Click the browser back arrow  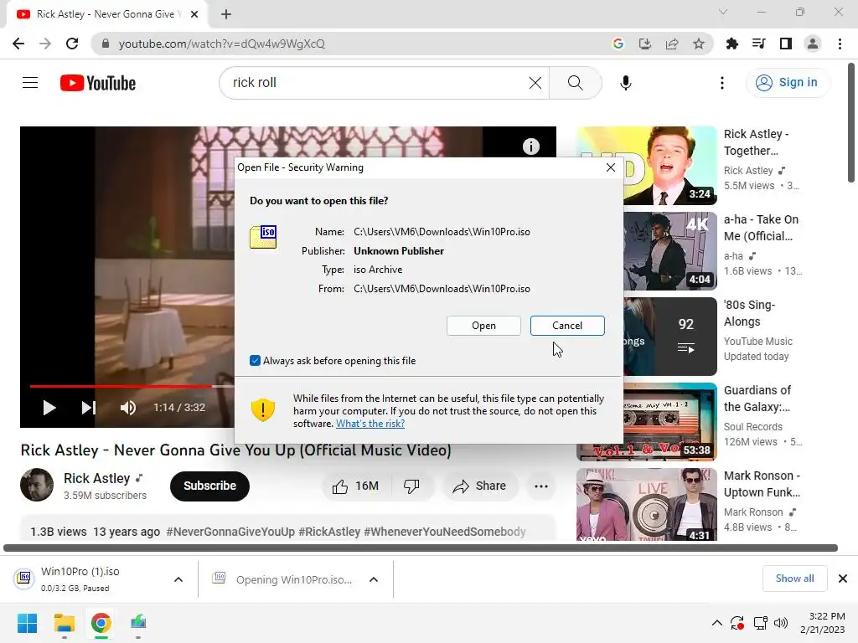point(18,44)
